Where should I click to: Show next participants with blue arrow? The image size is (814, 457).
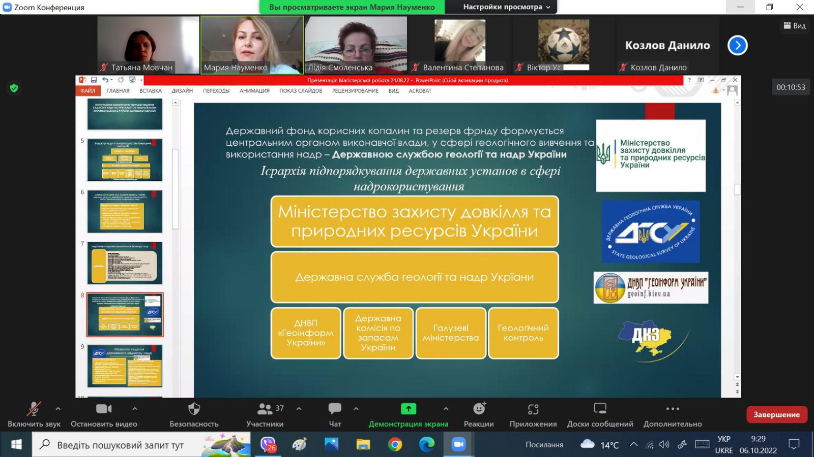[737, 45]
